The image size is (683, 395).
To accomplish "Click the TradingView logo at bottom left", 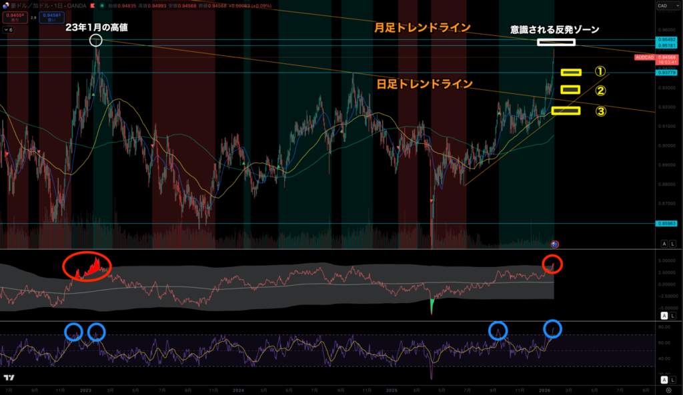I will 14,378.
